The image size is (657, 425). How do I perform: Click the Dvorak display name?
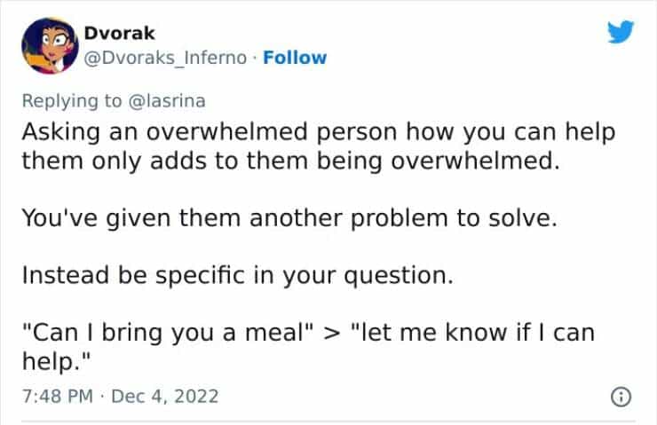(120, 33)
